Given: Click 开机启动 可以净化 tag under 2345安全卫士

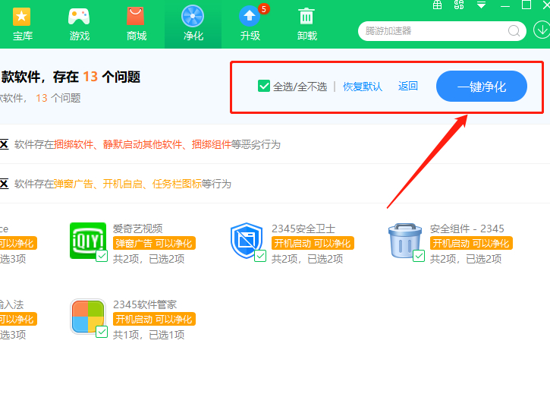Looking at the screenshot, I should [313, 243].
